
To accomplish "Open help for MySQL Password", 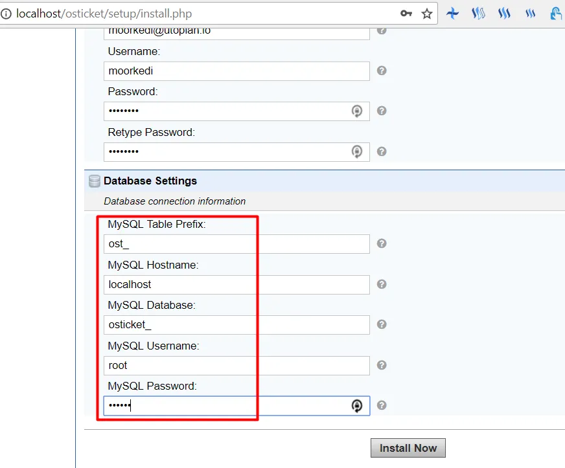I will pos(382,406).
